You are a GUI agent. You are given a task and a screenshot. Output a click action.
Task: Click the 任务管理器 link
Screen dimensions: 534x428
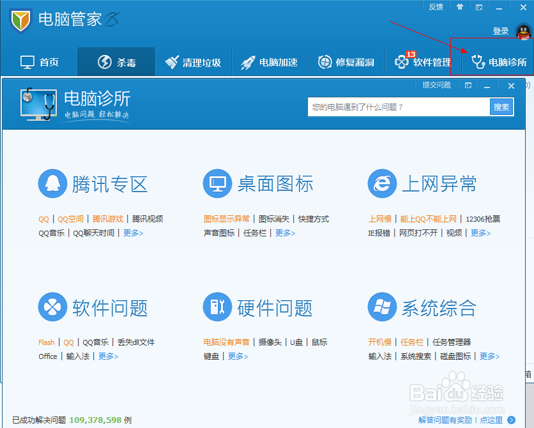point(452,342)
